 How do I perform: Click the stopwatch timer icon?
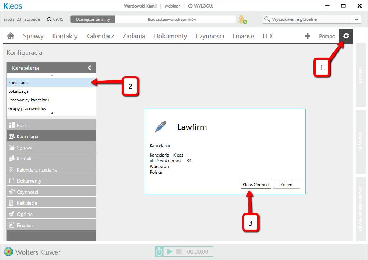point(159,251)
